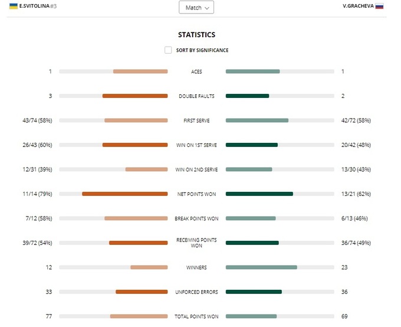Screen dimensions: 401x327
Task: Click Svitolina's 43/74 first serve value
Action: 37,120
